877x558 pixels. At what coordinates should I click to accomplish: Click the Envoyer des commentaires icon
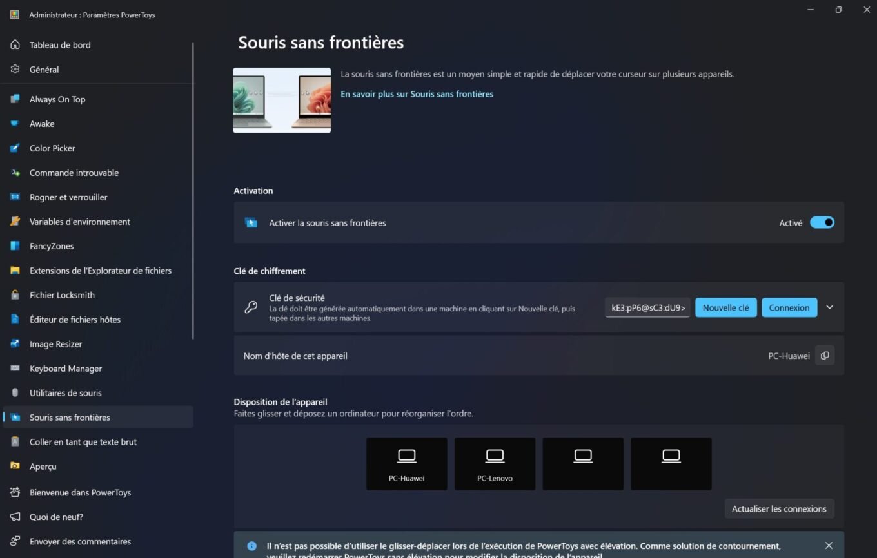click(15, 541)
